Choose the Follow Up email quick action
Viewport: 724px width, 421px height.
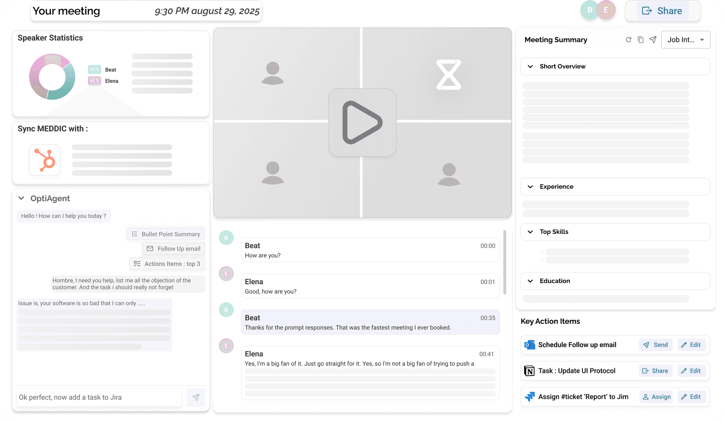[x=173, y=248]
